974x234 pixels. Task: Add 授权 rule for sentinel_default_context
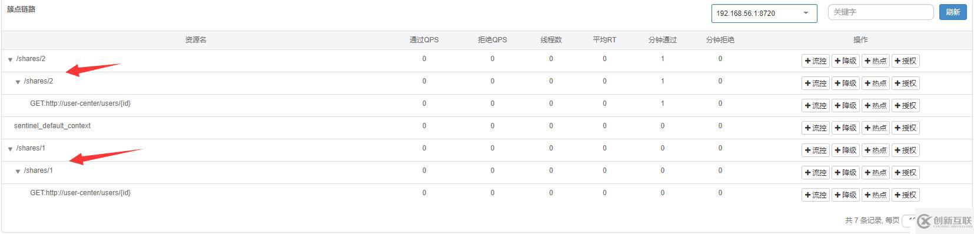click(906, 128)
